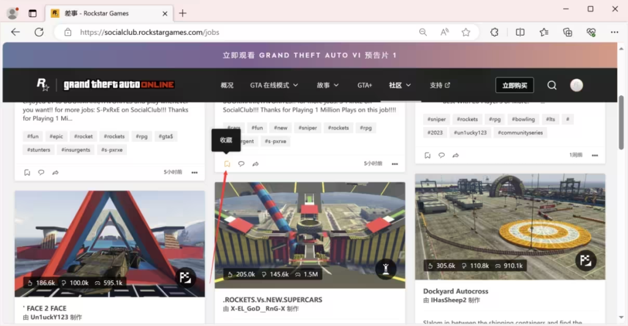The height and width of the screenshot is (326, 628).
Task: Open the GTA VI 预告片 1 banner
Action: pos(310,55)
